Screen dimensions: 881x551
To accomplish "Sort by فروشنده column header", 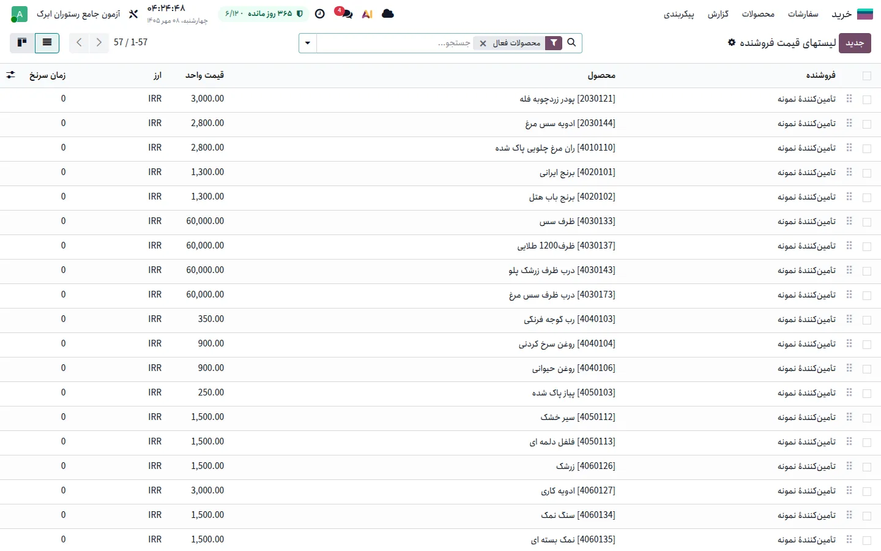I will click(820, 75).
